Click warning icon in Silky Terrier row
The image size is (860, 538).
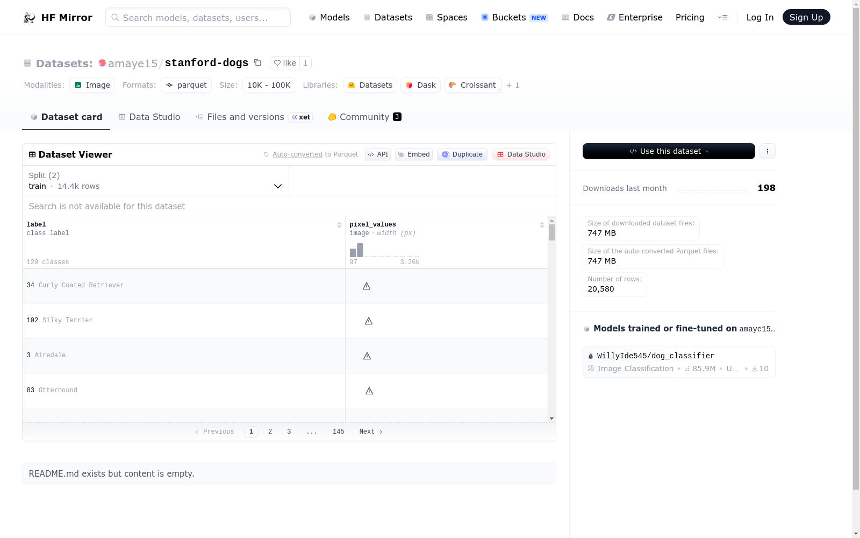(369, 321)
